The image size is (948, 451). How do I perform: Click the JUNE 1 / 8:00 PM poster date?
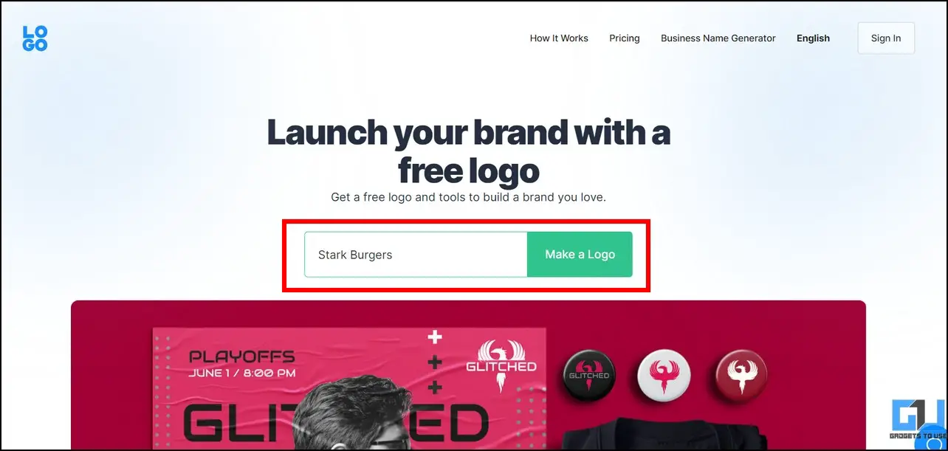click(x=242, y=373)
